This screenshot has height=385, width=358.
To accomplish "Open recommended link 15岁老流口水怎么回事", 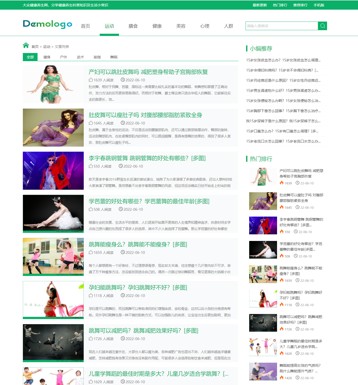I will click(283, 141).
